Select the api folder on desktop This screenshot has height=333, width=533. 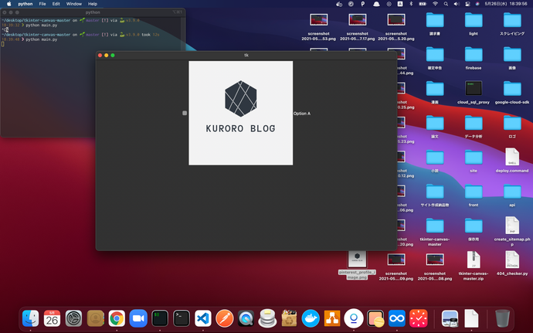[x=512, y=195]
